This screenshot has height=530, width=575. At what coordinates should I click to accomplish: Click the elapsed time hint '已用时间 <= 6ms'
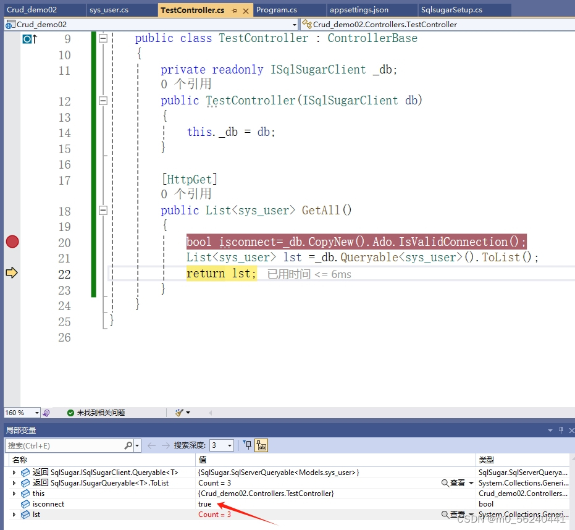pyautogui.click(x=309, y=274)
